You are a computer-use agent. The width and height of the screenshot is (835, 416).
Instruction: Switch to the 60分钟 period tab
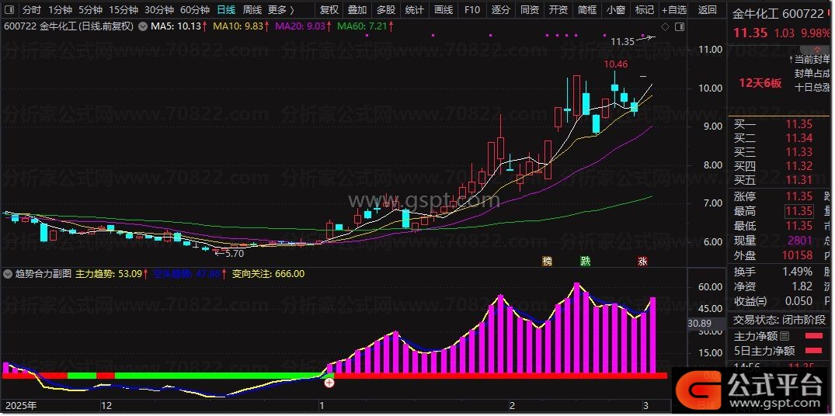pyautogui.click(x=194, y=10)
